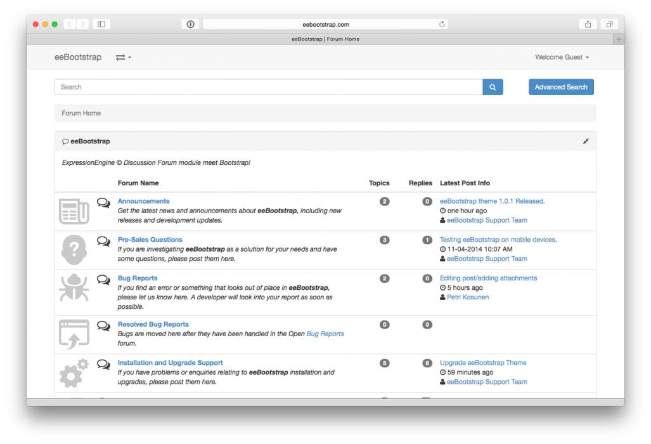Click the magnifier search button
651x444 pixels.
[x=493, y=88]
